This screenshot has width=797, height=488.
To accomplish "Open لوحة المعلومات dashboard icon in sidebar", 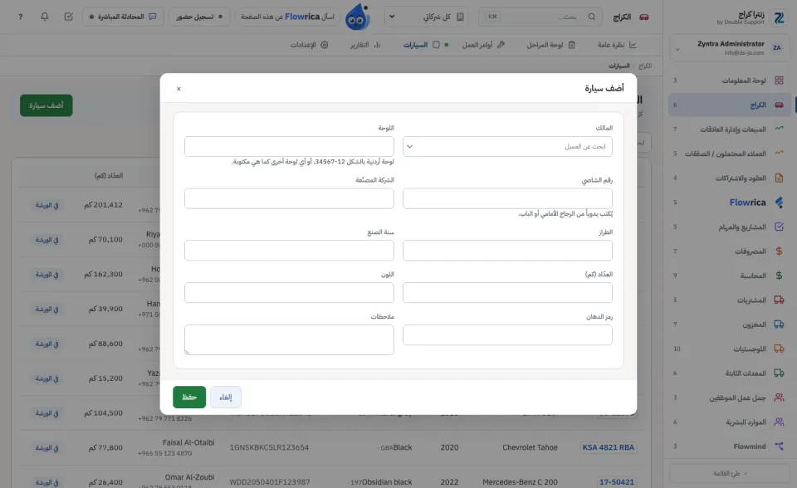I will point(779,81).
